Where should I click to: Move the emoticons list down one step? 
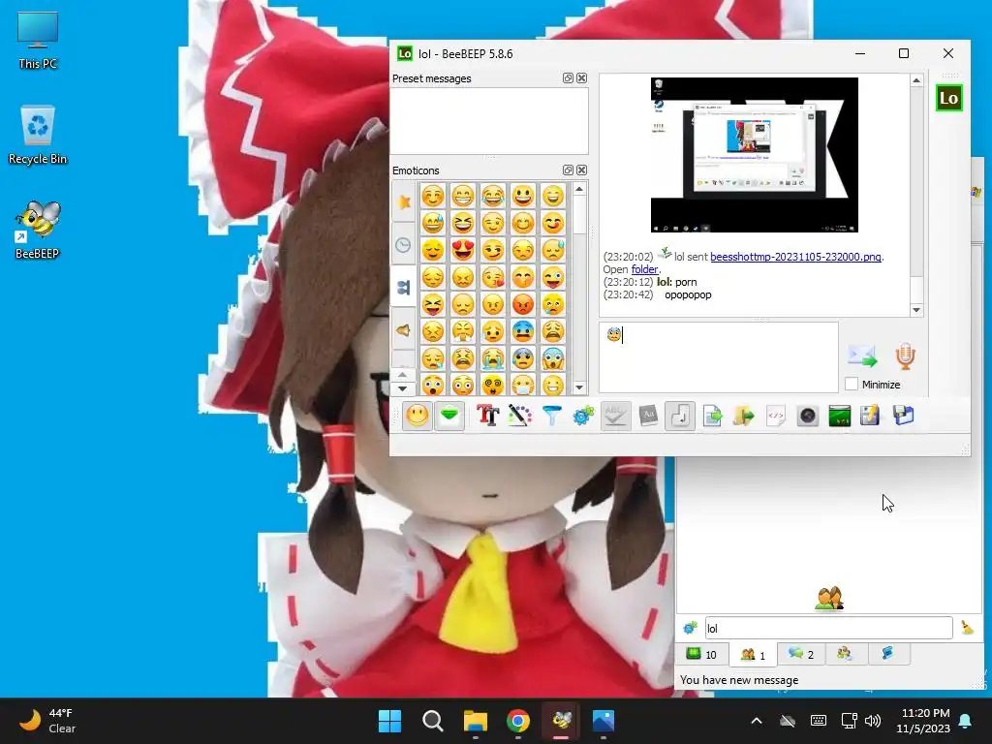pos(579,387)
